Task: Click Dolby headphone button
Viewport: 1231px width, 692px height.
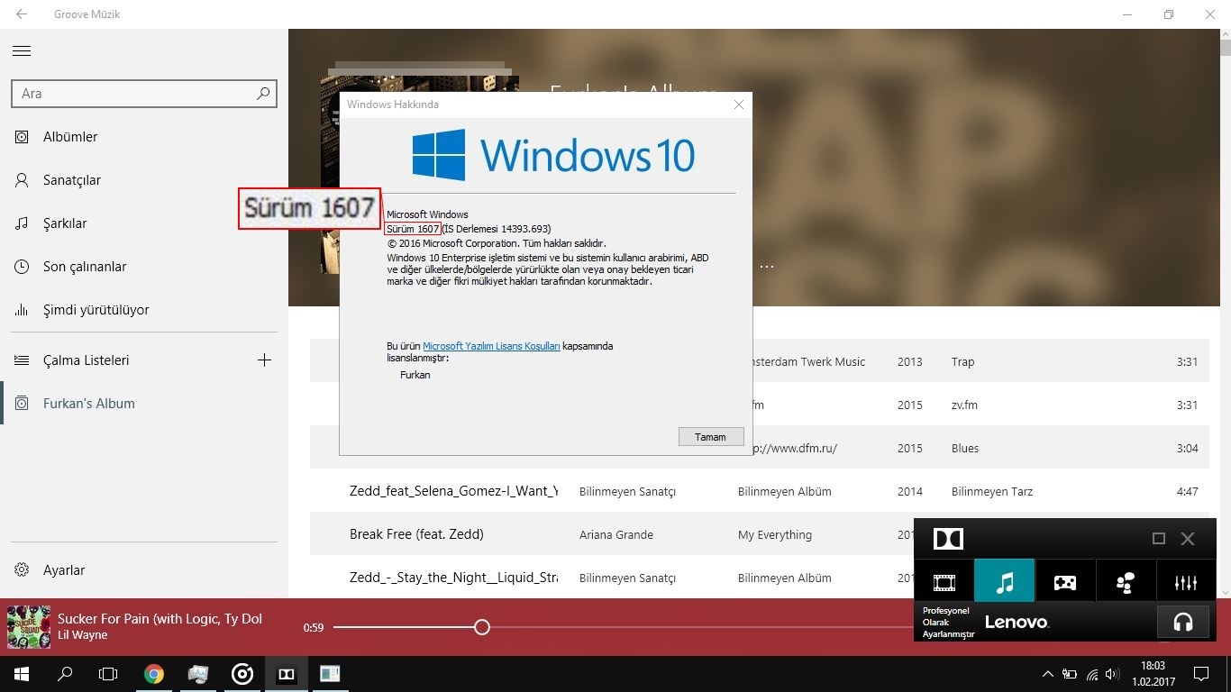Action: click(1183, 622)
